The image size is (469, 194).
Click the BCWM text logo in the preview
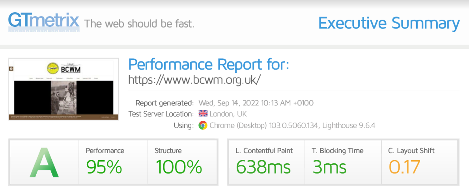pyautogui.click(x=71, y=69)
